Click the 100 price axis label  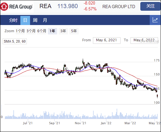pos(157,103)
